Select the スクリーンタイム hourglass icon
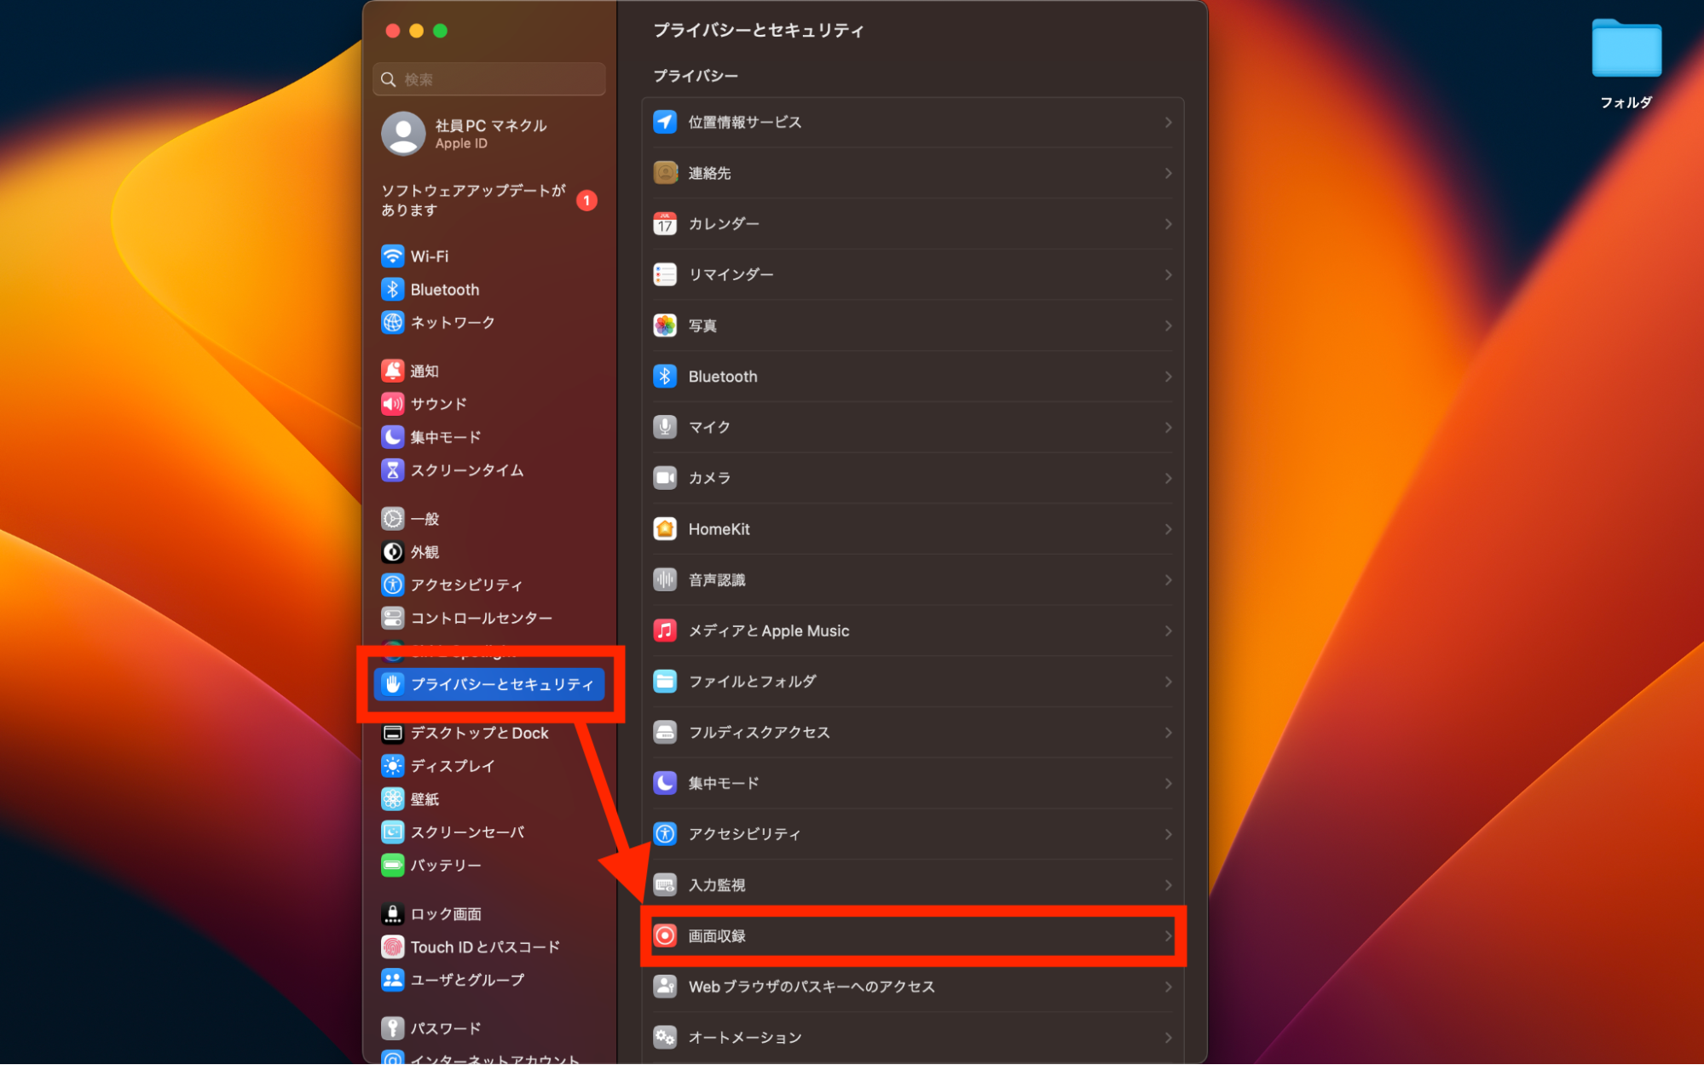The image size is (1704, 1065). pyautogui.click(x=392, y=469)
